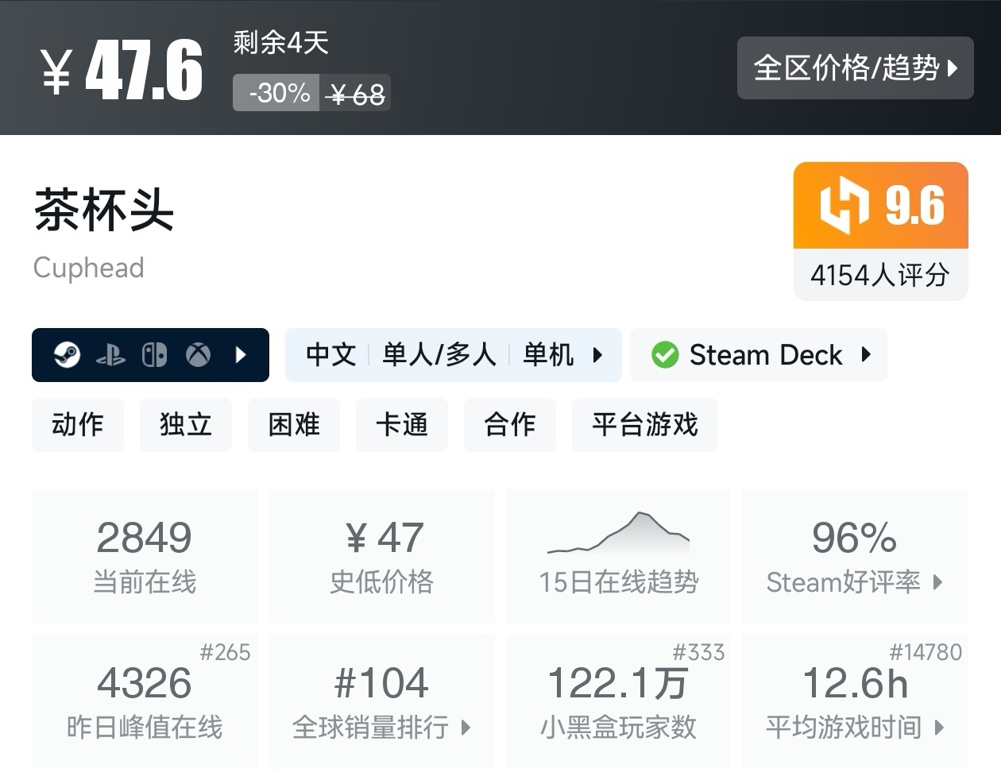The height and width of the screenshot is (780, 1001).
Task: Click the 122.1万 小黑盒玩家数 card
Action: [x=619, y=701]
